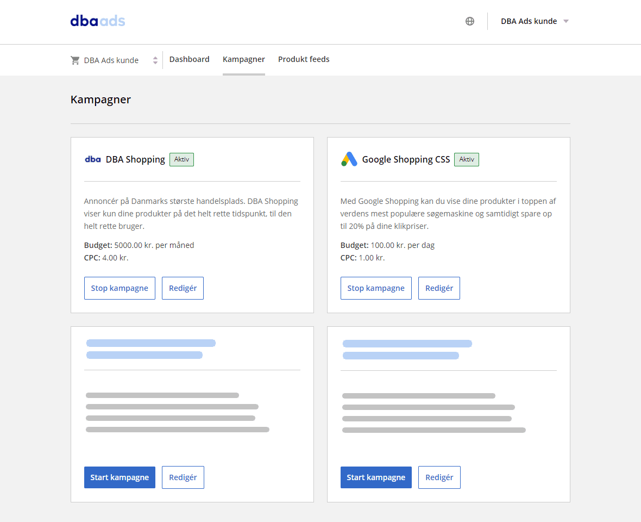This screenshot has width=641, height=522.
Task: Click Aktiv badge on Google Shopping CSS
Action: (467, 159)
